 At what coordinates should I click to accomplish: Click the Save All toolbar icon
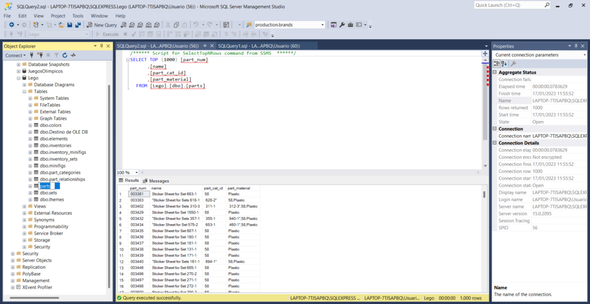pos(78,25)
